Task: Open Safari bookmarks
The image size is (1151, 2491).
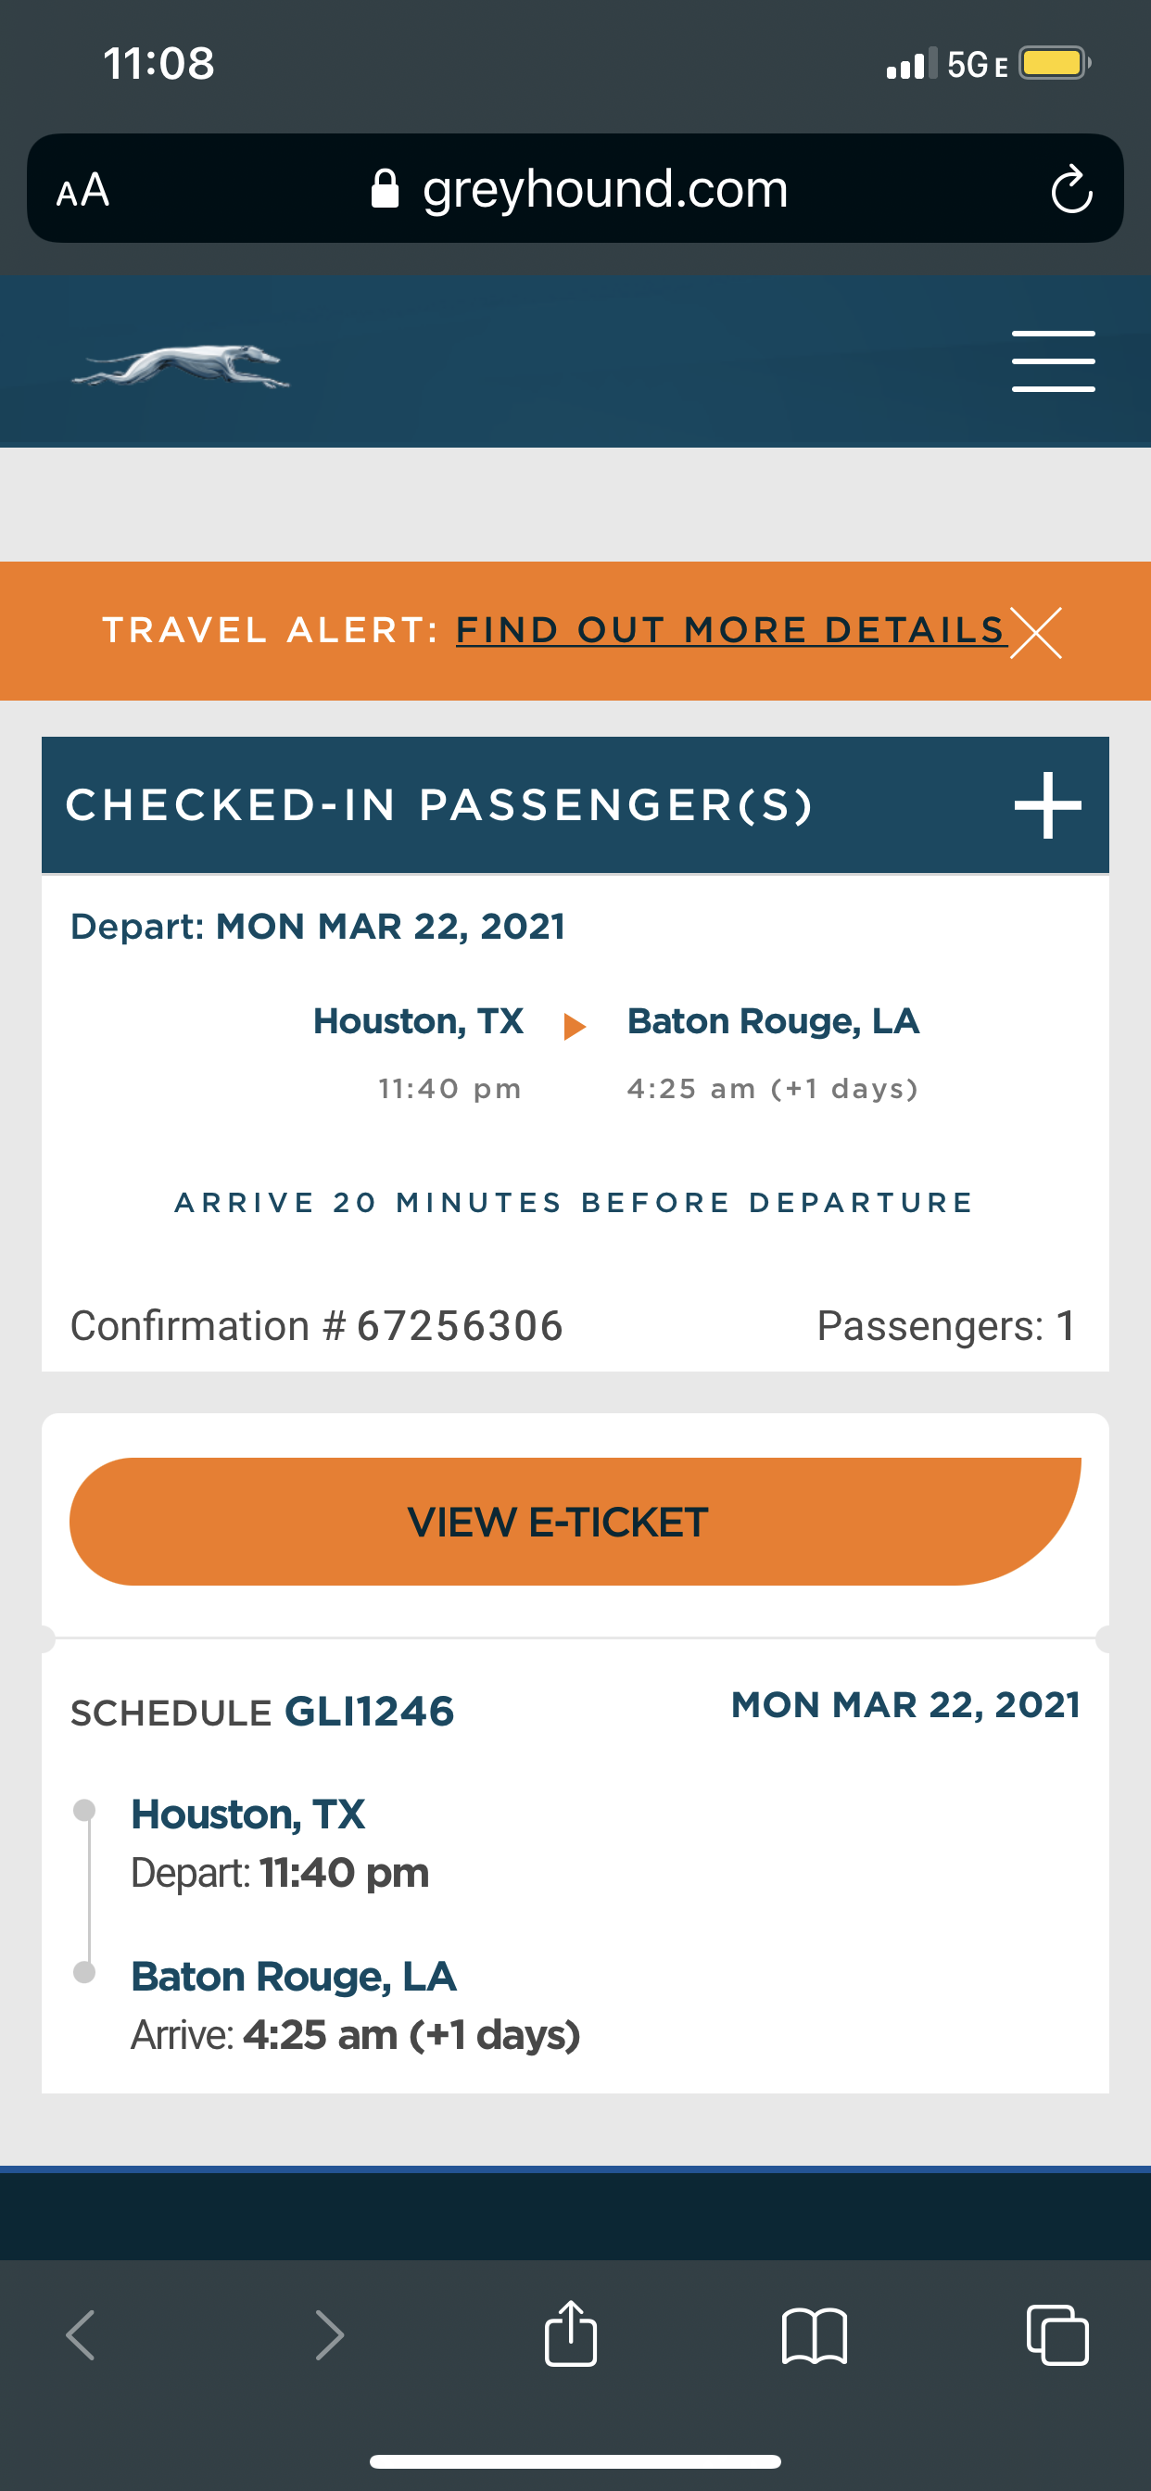Action: [x=815, y=2335]
